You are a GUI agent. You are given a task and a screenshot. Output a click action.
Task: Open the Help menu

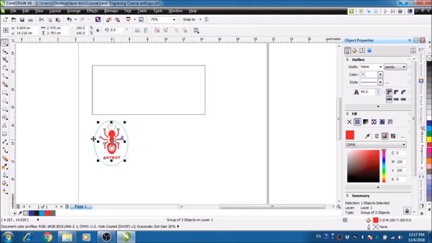click(x=192, y=11)
